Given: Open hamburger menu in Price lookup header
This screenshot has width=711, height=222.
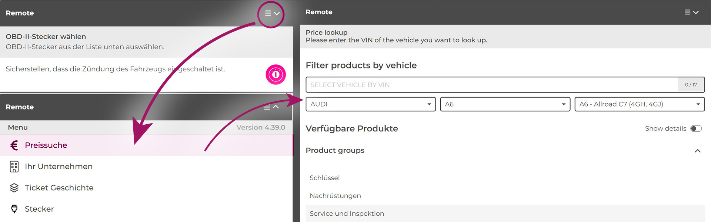Looking at the screenshot, I should (691, 12).
